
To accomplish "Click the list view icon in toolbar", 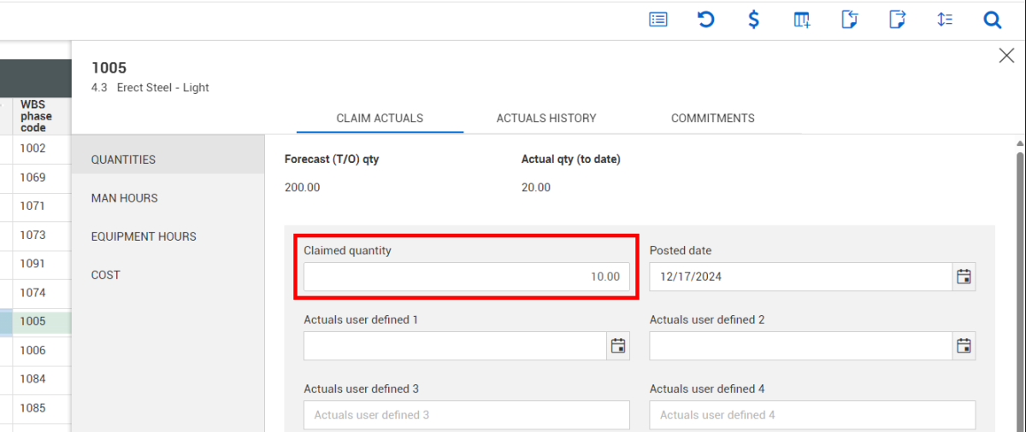I will pos(658,20).
